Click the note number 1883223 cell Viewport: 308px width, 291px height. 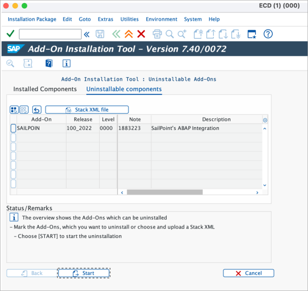tap(135, 128)
